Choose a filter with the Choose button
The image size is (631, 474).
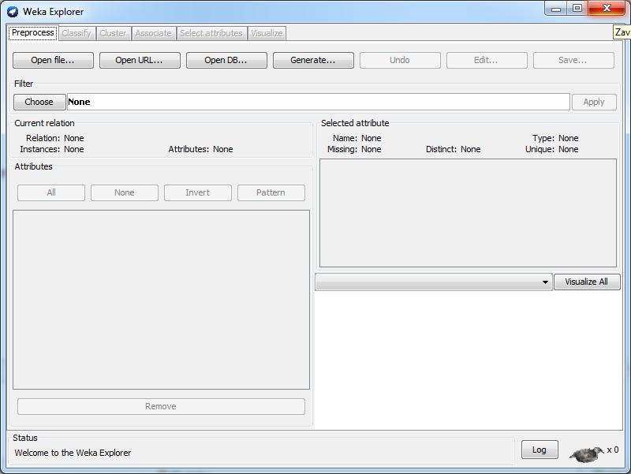click(x=39, y=102)
